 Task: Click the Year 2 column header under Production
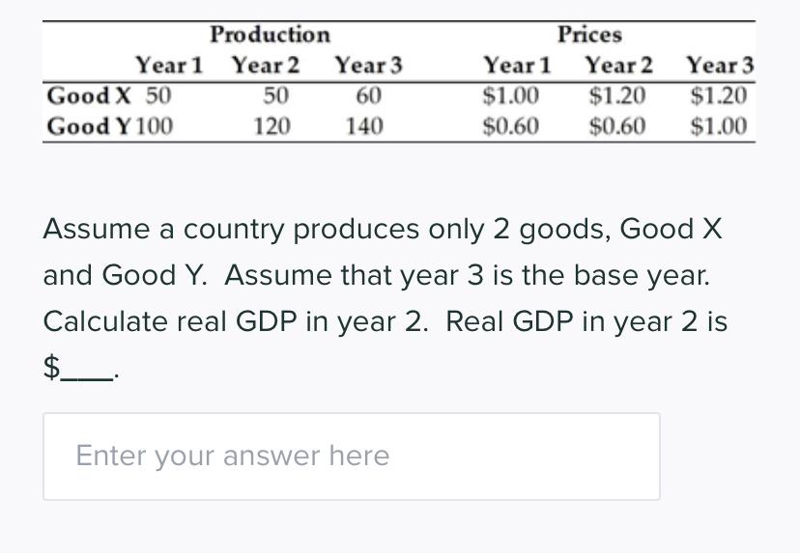[266, 66]
